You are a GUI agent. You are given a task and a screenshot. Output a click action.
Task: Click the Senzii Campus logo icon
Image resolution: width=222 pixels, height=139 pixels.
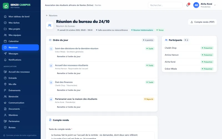click(x=6, y=6)
